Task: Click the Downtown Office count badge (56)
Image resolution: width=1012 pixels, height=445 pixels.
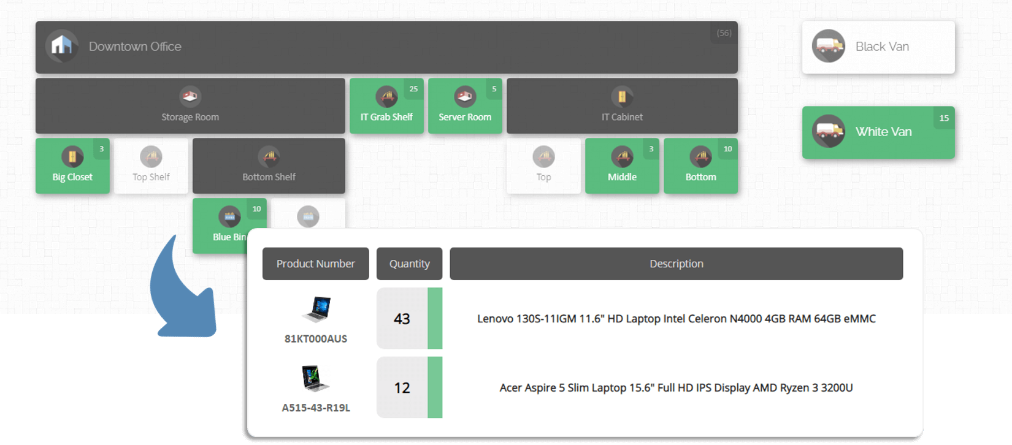Action: 724,33
